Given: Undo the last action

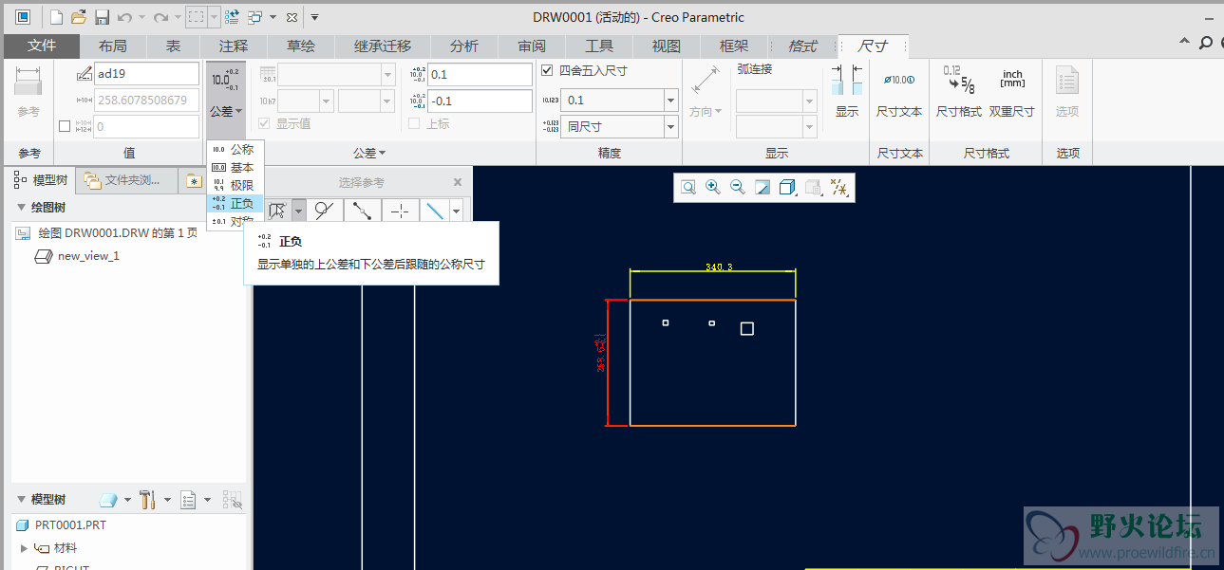Looking at the screenshot, I should 124,17.
